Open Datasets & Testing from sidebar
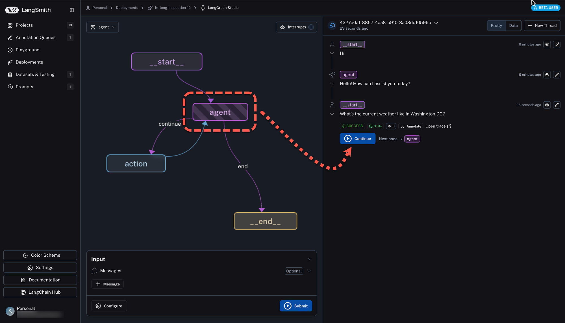565x323 pixels. click(35, 75)
